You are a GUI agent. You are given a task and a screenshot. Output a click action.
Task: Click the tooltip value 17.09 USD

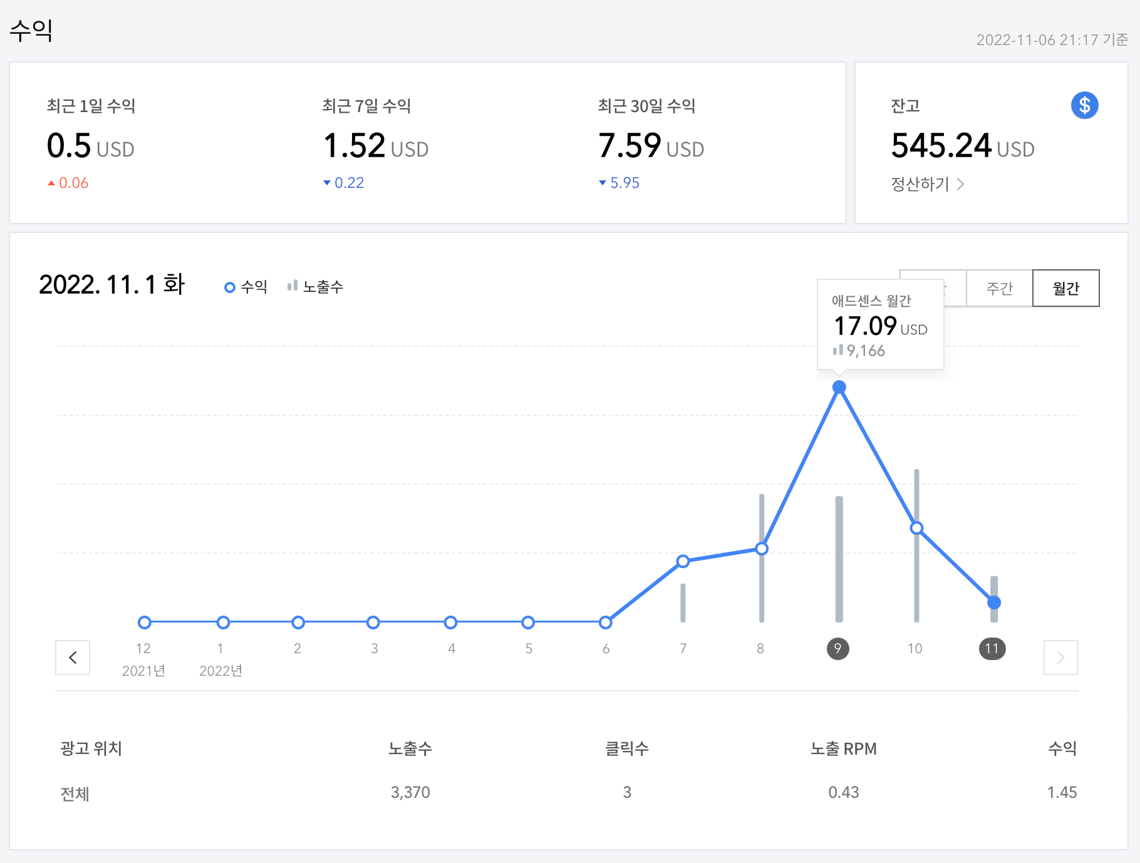tap(881, 326)
